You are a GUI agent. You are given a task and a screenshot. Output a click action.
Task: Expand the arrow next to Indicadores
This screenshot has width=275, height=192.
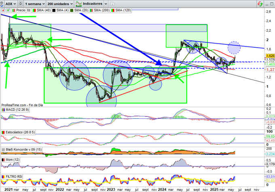106,4
